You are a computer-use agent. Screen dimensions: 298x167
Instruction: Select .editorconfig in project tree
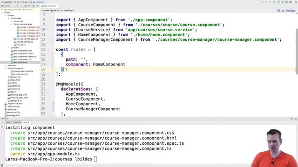[x=12, y=106]
